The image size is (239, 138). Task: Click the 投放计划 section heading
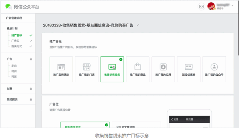pos(12,28)
